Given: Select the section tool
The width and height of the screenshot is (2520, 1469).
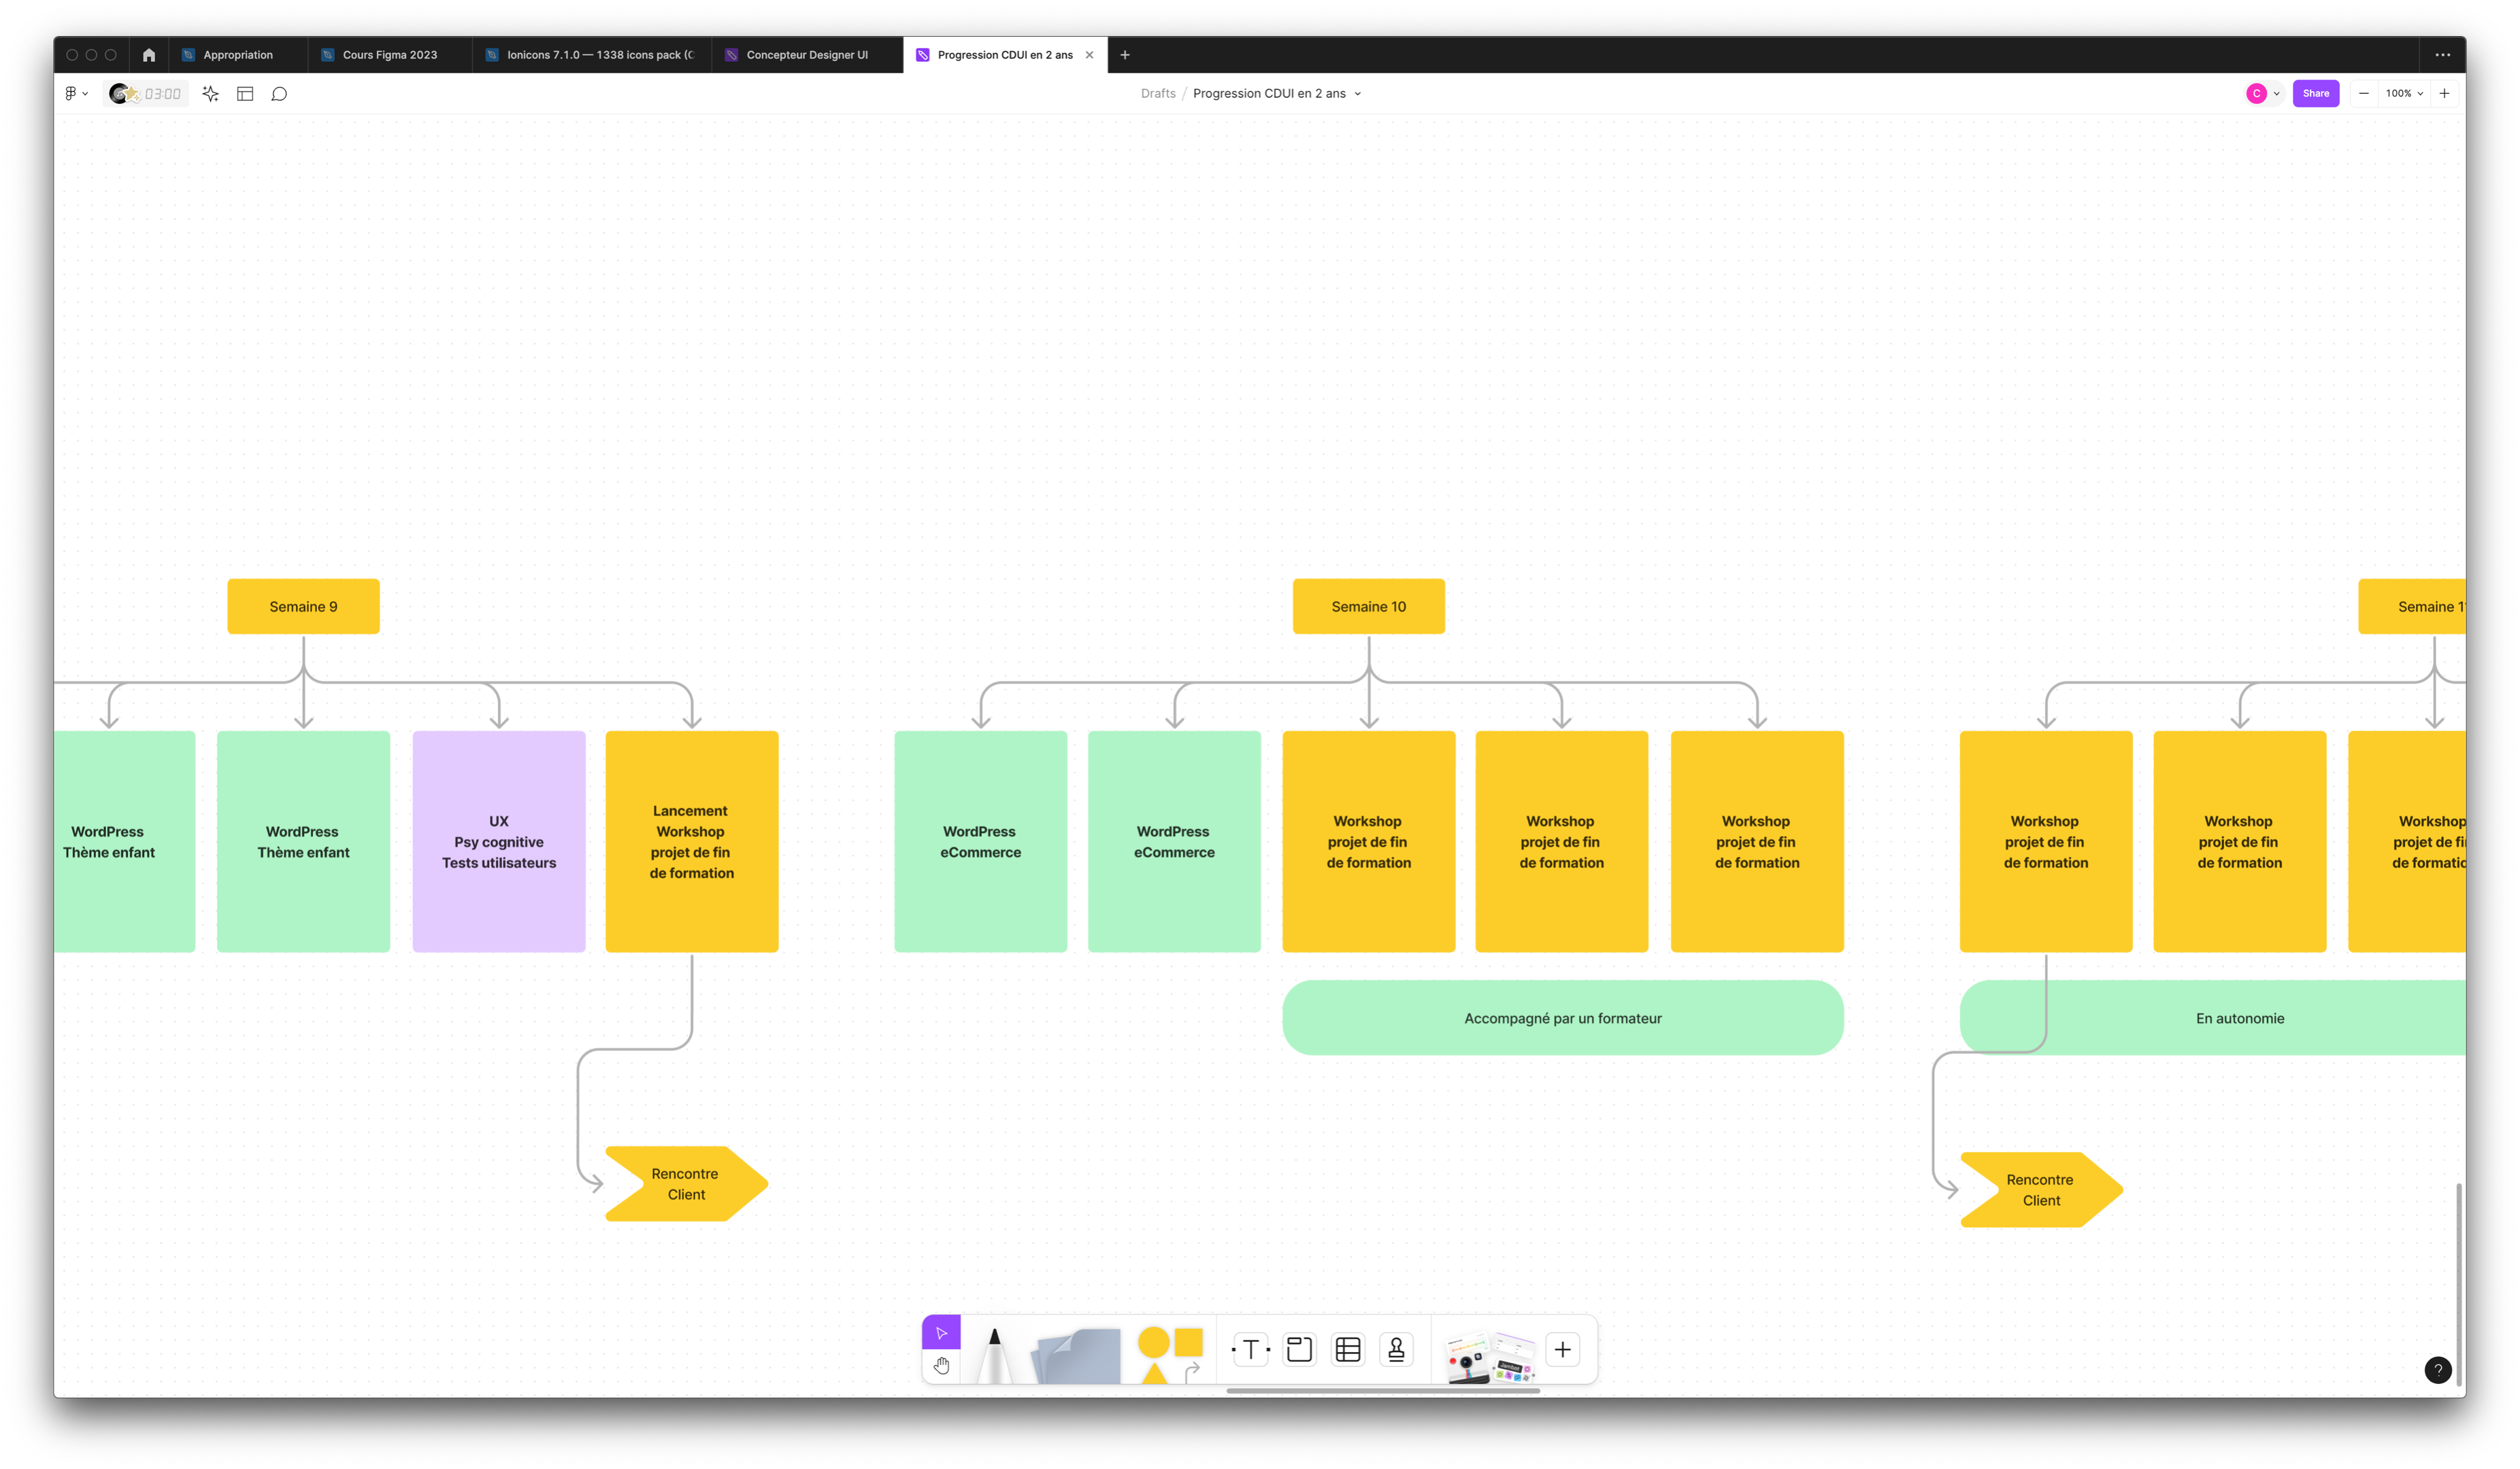Looking at the screenshot, I should point(1299,1350).
